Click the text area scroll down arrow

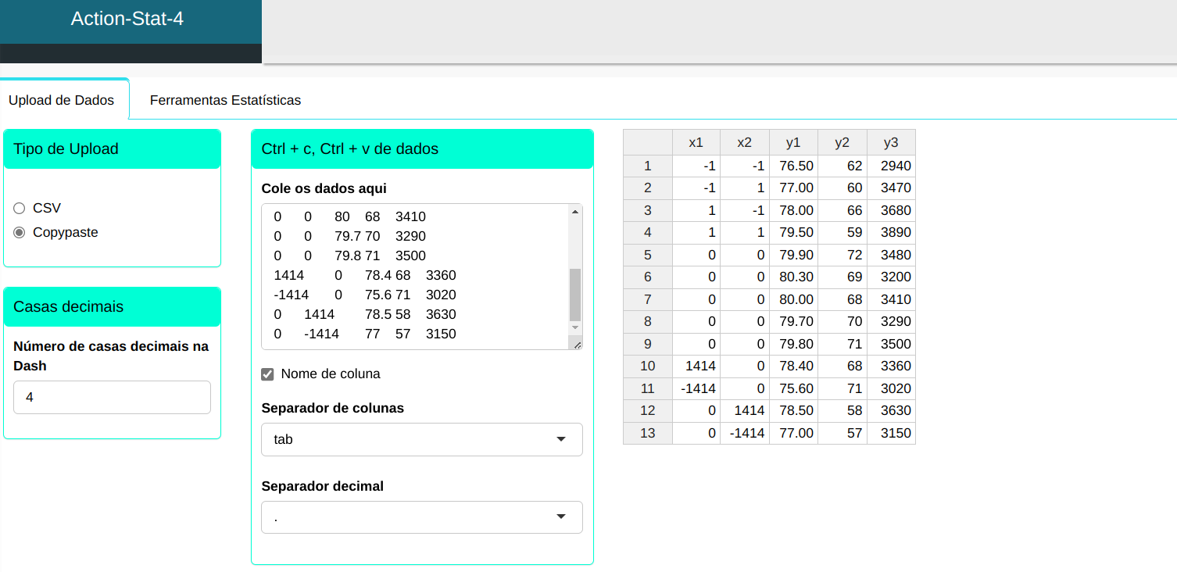tap(575, 327)
